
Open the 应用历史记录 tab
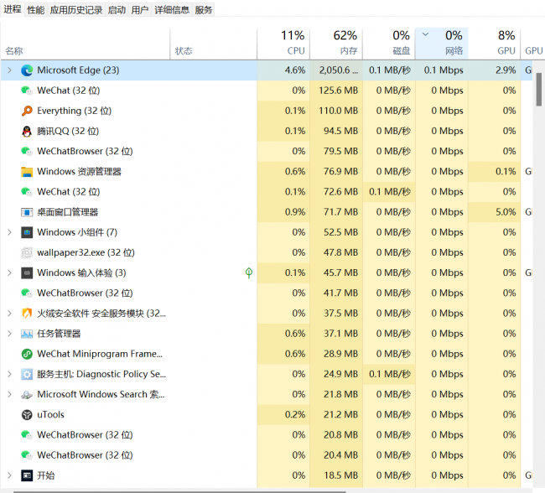tap(76, 10)
